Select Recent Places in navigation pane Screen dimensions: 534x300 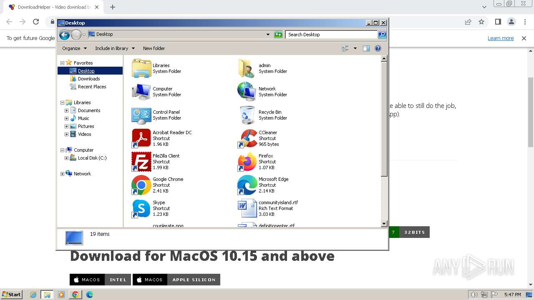[92, 87]
